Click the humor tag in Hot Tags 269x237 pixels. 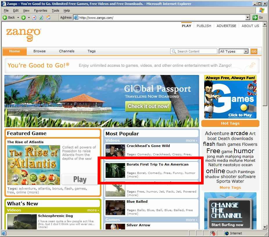point(244,151)
